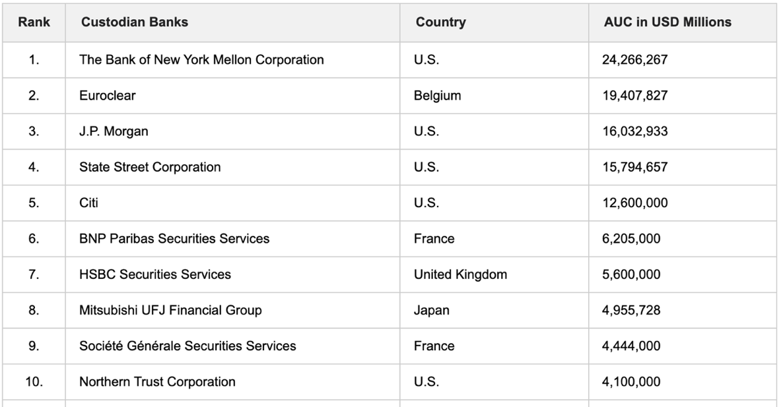Select The Bank of New York Mellon Corporation cell
This screenshot has height=407, width=781.
click(232, 60)
